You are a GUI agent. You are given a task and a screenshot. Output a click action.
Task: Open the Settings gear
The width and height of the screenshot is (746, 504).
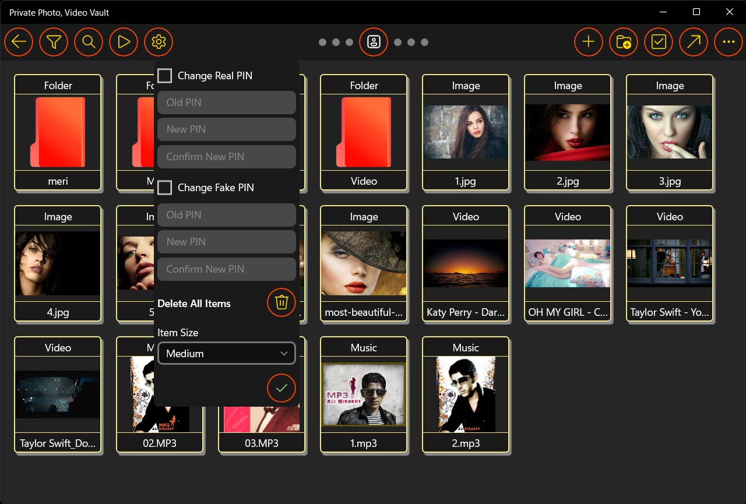point(159,42)
